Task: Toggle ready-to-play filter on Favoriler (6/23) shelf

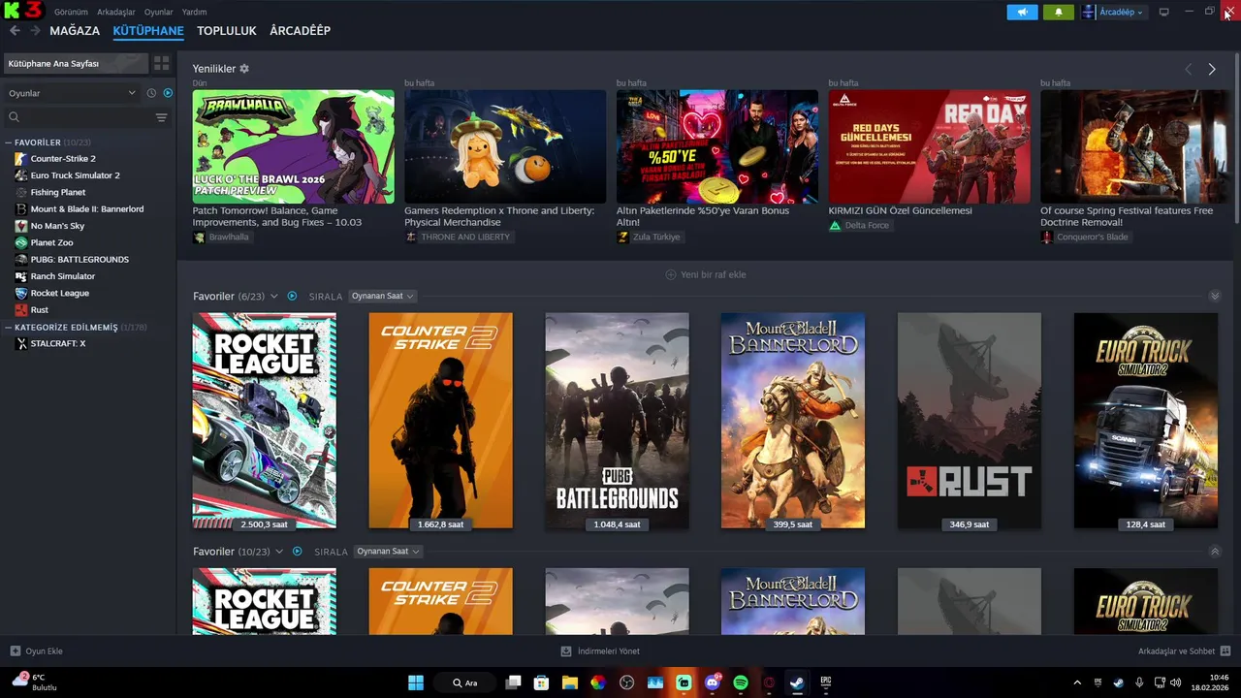Action: coord(292,296)
